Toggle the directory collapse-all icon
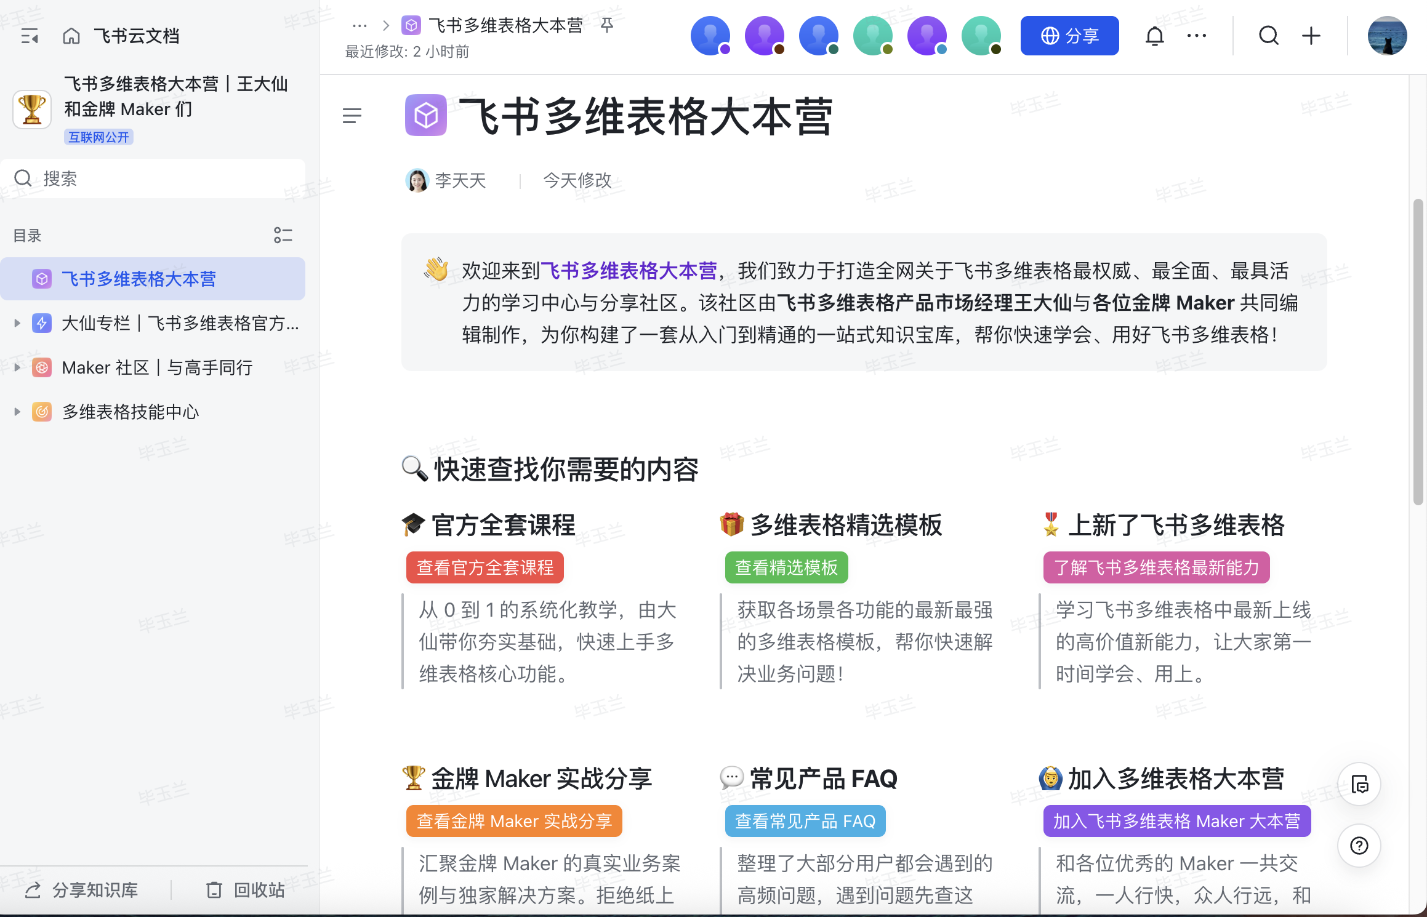Image resolution: width=1427 pixels, height=917 pixels. point(283,235)
